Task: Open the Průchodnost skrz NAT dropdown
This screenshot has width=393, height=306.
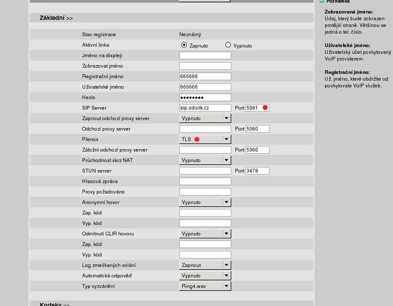Action: pos(205,160)
